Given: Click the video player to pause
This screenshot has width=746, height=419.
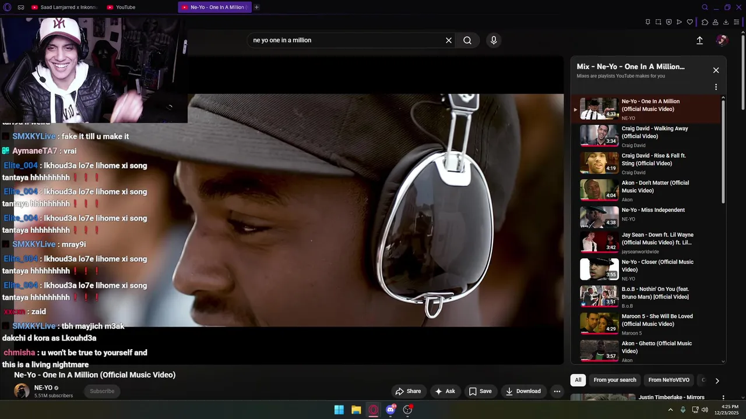Looking at the screenshot, I should click(375, 210).
